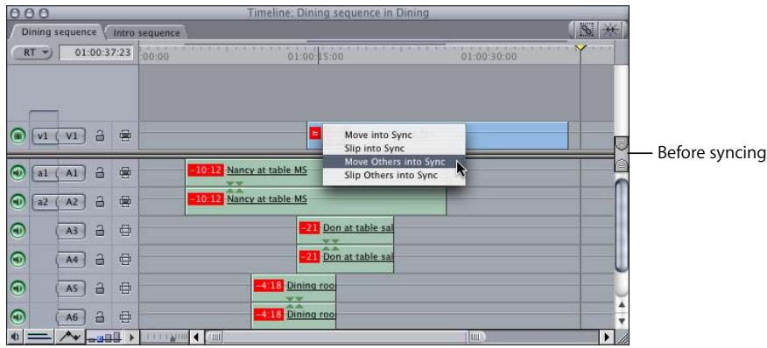Mute audio track A3 green speaker
The height and width of the screenshot is (348, 767).
pos(18,230)
